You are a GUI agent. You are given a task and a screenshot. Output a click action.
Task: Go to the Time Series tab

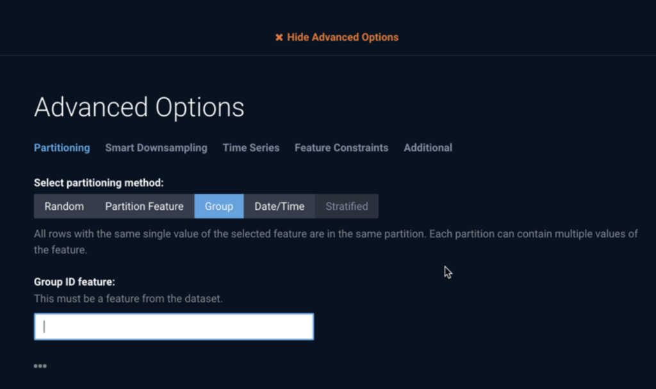click(x=251, y=148)
